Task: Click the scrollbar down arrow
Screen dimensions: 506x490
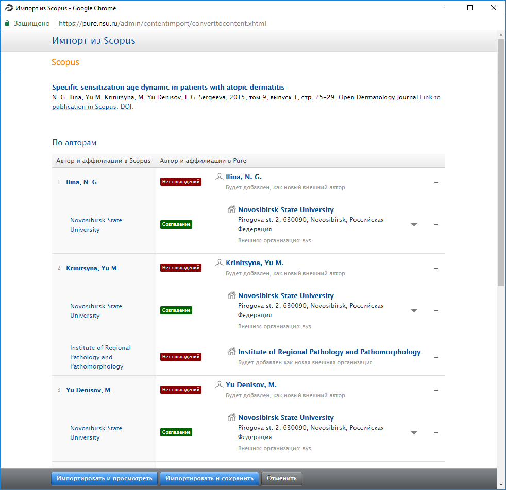Action: 501,485
